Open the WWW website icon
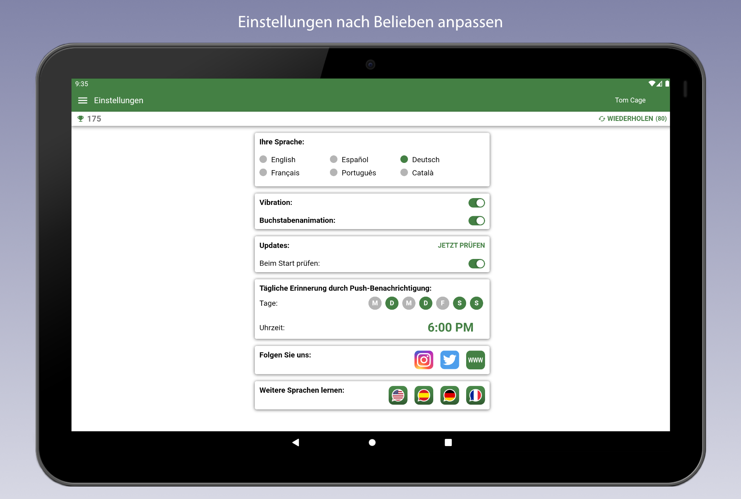The height and width of the screenshot is (499, 741). click(475, 360)
